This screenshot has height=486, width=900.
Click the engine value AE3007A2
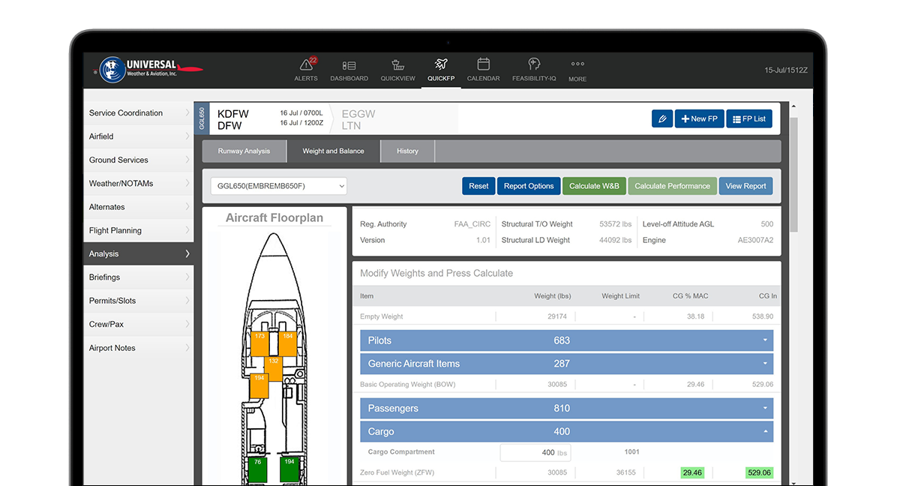(x=755, y=240)
